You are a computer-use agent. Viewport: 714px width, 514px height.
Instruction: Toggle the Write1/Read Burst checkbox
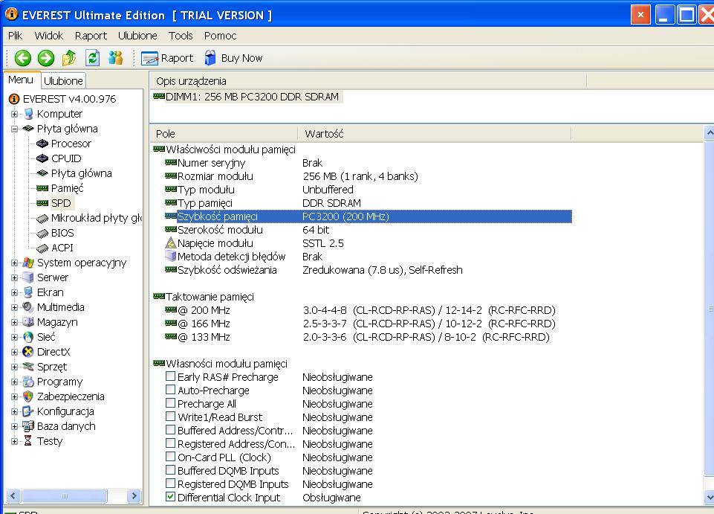pyautogui.click(x=170, y=417)
